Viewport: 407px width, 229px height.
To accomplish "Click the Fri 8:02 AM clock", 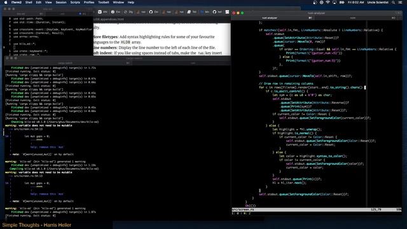I will (356, 3).
